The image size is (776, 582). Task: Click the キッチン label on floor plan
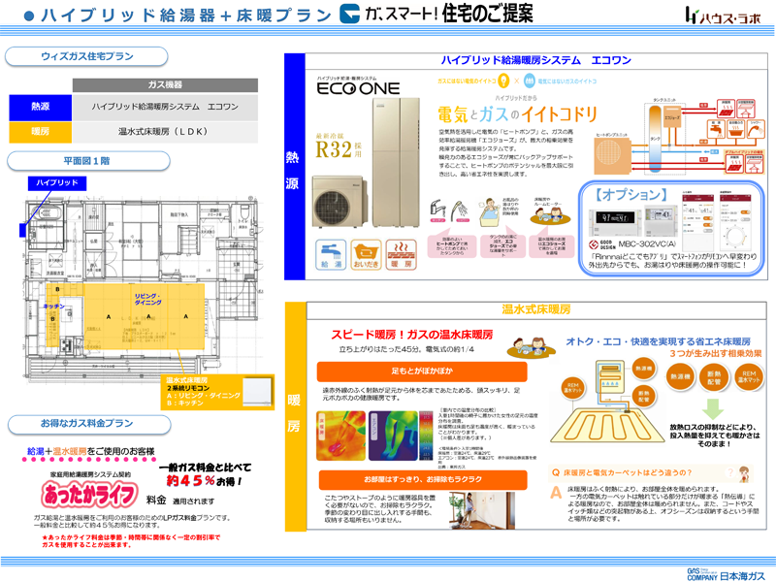[53, 307]
